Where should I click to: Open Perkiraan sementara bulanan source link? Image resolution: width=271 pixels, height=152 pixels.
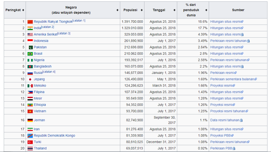click(233, 79)
